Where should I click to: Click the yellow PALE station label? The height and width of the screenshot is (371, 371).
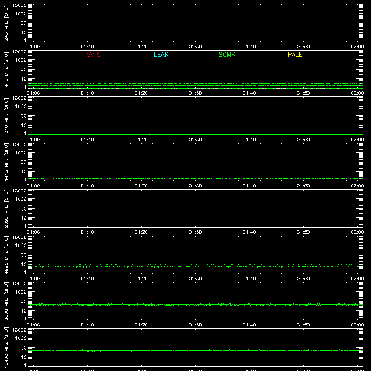pyautogui.click(x=295, y=54)
